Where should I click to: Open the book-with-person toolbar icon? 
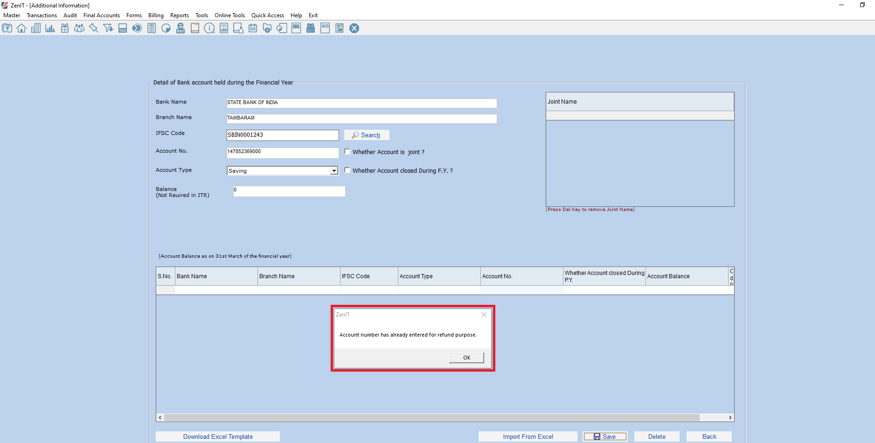point(238,28)
